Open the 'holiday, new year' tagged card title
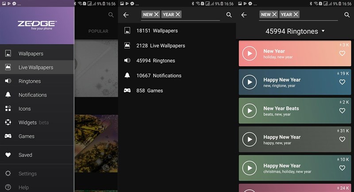354x192 pixels. click(274, 51)
